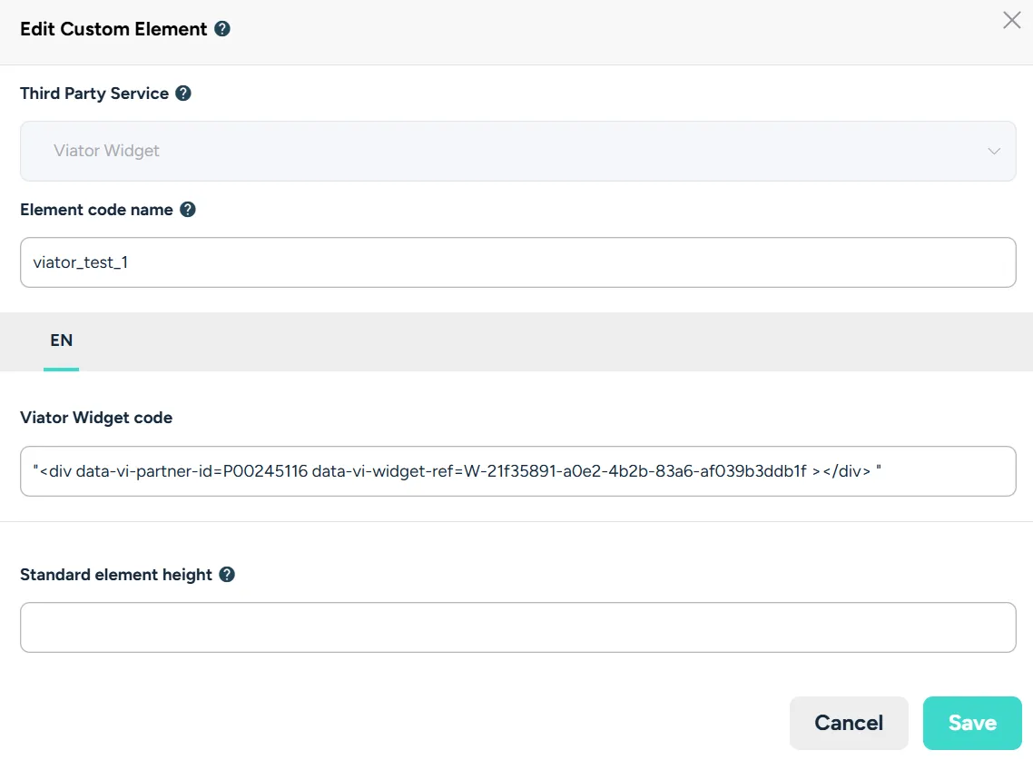This screenshot has height=760, width=1033.
Task: Close the Edit Custom Element dialog
Action: [x=1012, y=20]
